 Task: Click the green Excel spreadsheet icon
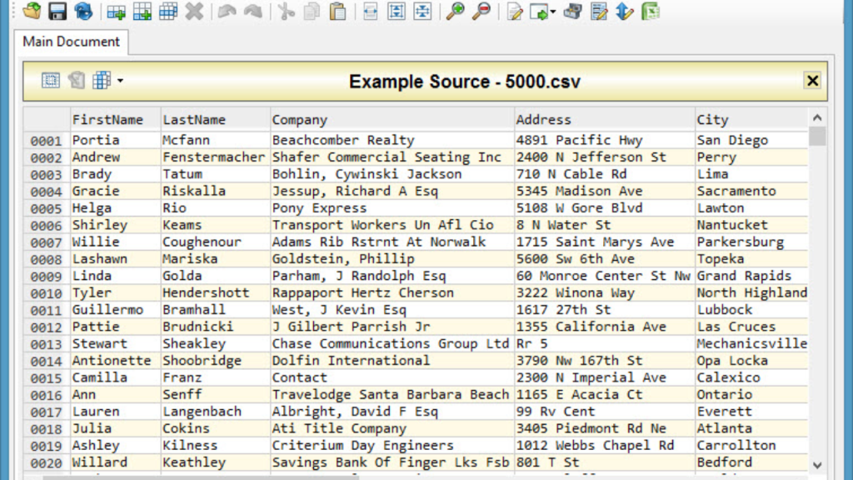click(x=651, y=12)
